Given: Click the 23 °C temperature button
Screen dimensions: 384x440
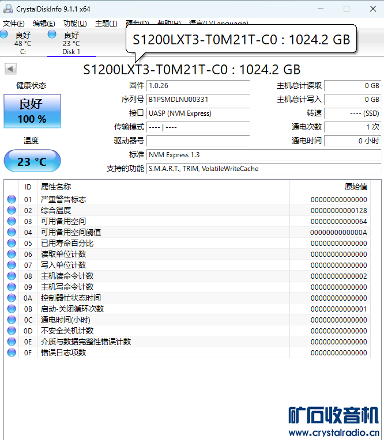Looking at the screenshot, I should (32, 161).
